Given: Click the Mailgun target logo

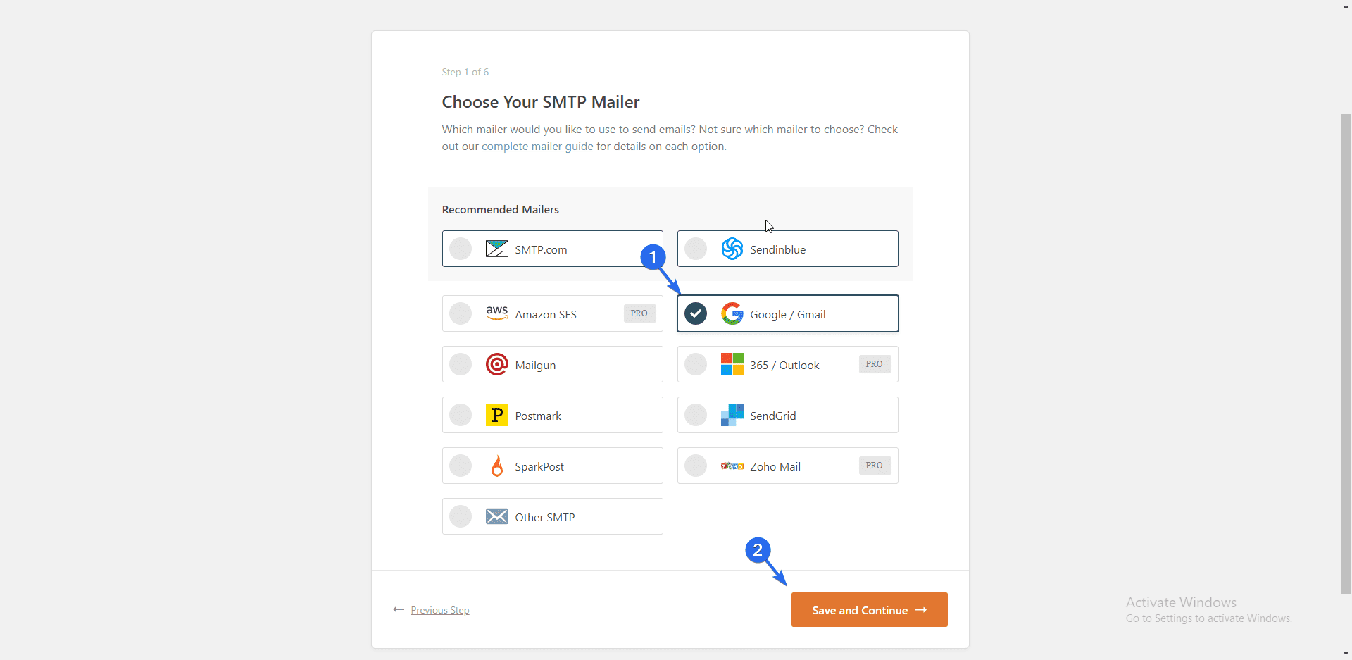Looking at the screenshot, I should coord(496,364).
